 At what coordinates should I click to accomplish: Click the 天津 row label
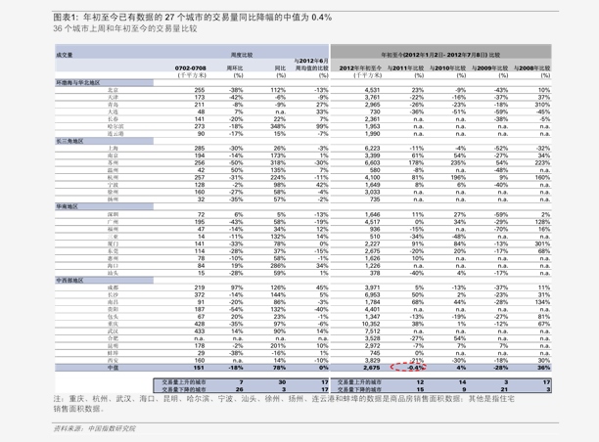(x=113, y=98)
